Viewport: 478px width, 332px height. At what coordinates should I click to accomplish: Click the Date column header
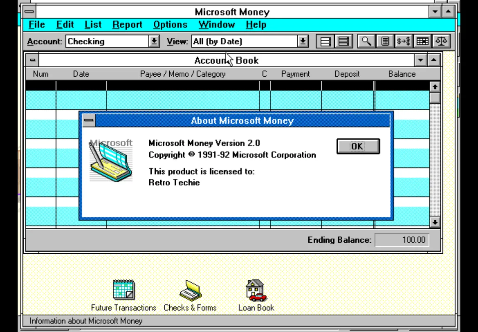point(81,74)
